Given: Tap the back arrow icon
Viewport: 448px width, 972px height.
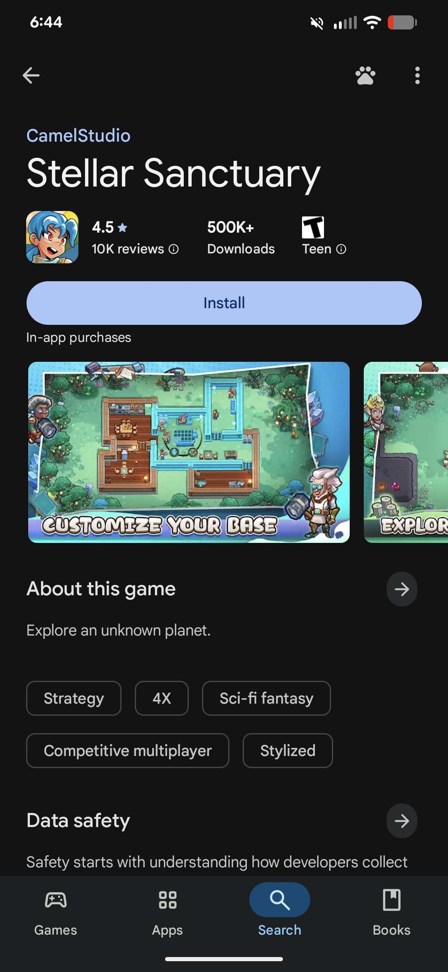Looking at the screenshot, I should pos(31,75).
